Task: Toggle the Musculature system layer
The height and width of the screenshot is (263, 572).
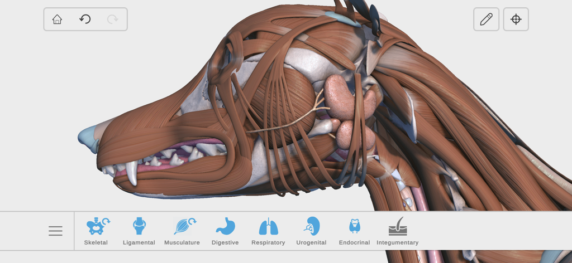Action: 182,231
